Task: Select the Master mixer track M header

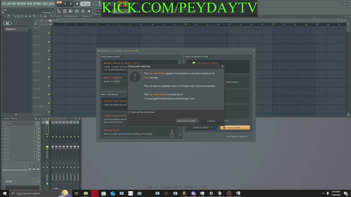Action: coord(47,122)
